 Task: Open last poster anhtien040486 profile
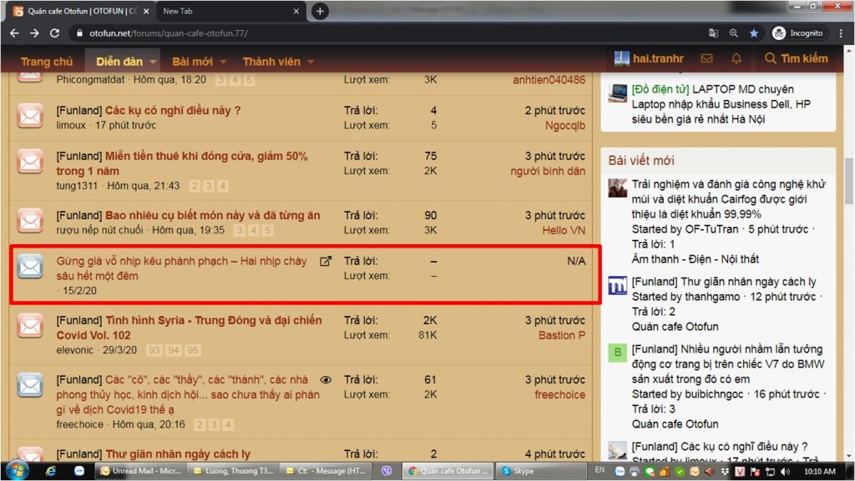549,80
